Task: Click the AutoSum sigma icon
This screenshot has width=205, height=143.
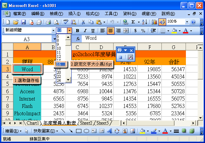Action: click(x=133, y=22)
